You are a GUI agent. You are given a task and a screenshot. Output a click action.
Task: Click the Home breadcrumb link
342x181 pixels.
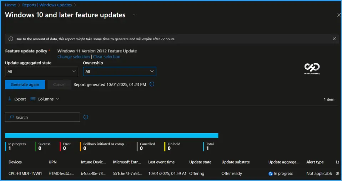coord(10,5)
